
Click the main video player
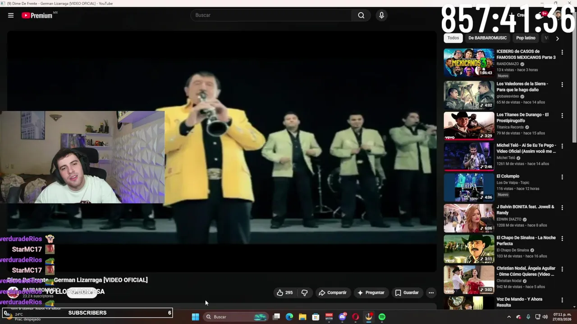click(x=222, y=151)
